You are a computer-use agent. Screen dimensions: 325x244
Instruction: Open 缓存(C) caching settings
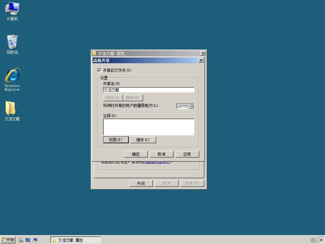[x=143, y=140]
